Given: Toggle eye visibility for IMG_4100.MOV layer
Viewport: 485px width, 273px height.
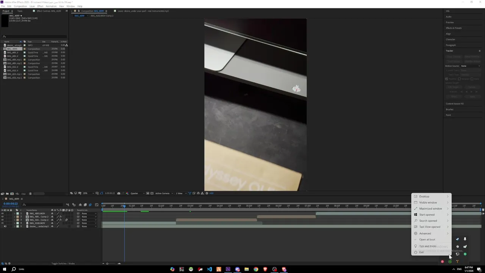Looking at the screenshot, I should pos(2,223).
